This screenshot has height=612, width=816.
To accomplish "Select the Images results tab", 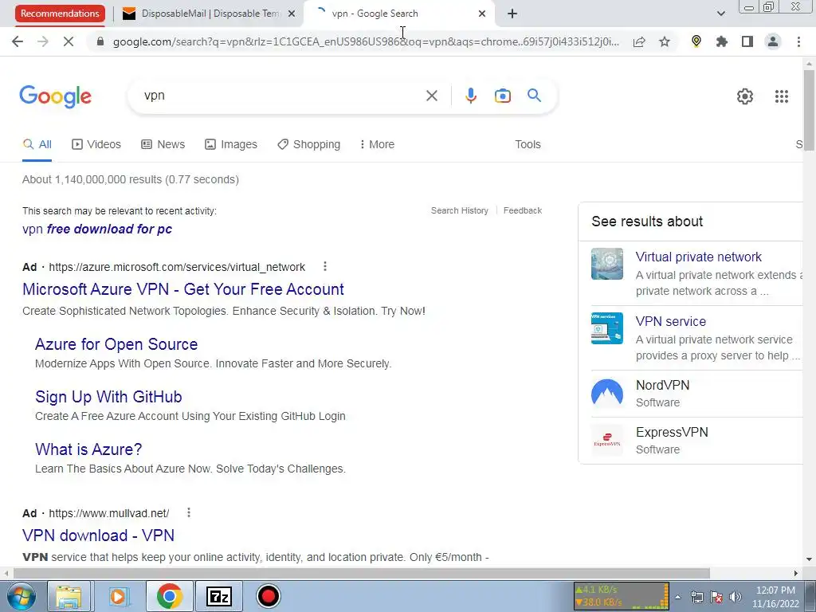I will [x=231, y=144].
